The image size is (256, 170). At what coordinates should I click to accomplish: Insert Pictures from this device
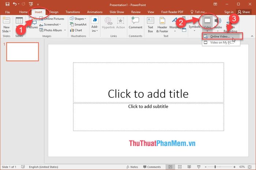pyautogui.click(x=32, y=23)
